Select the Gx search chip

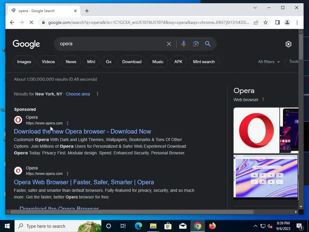click(109, 62)
